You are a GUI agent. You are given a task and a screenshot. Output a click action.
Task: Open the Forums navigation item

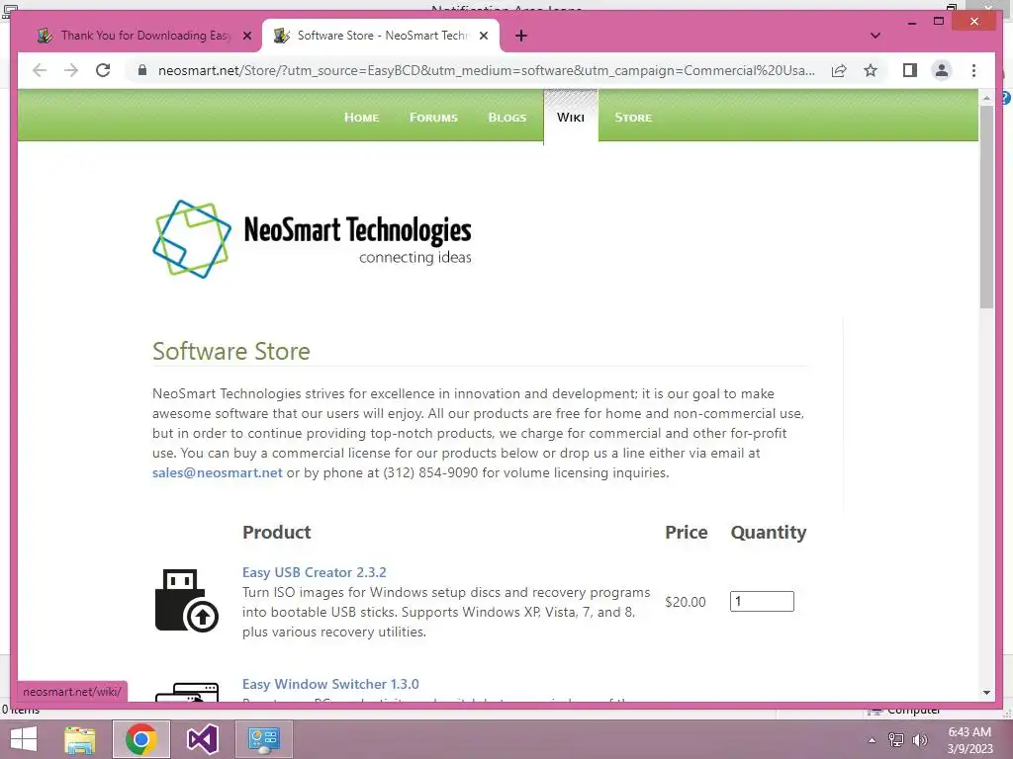tap(433, 118)
